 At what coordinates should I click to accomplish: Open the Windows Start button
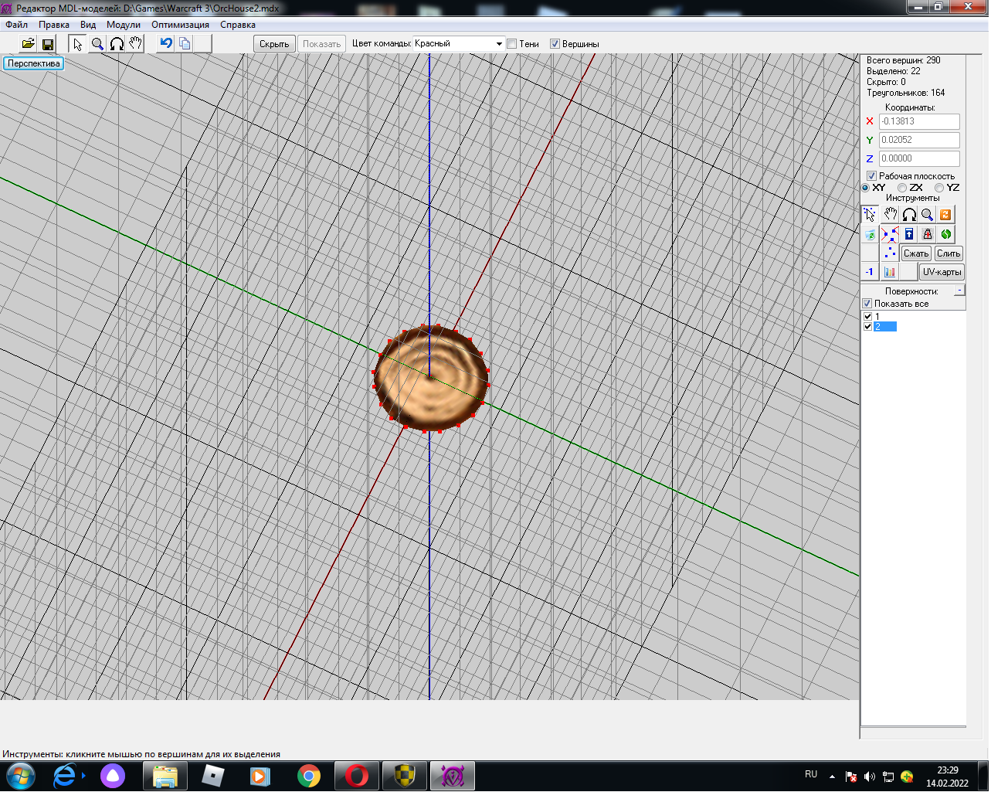(x=20, y=776)
